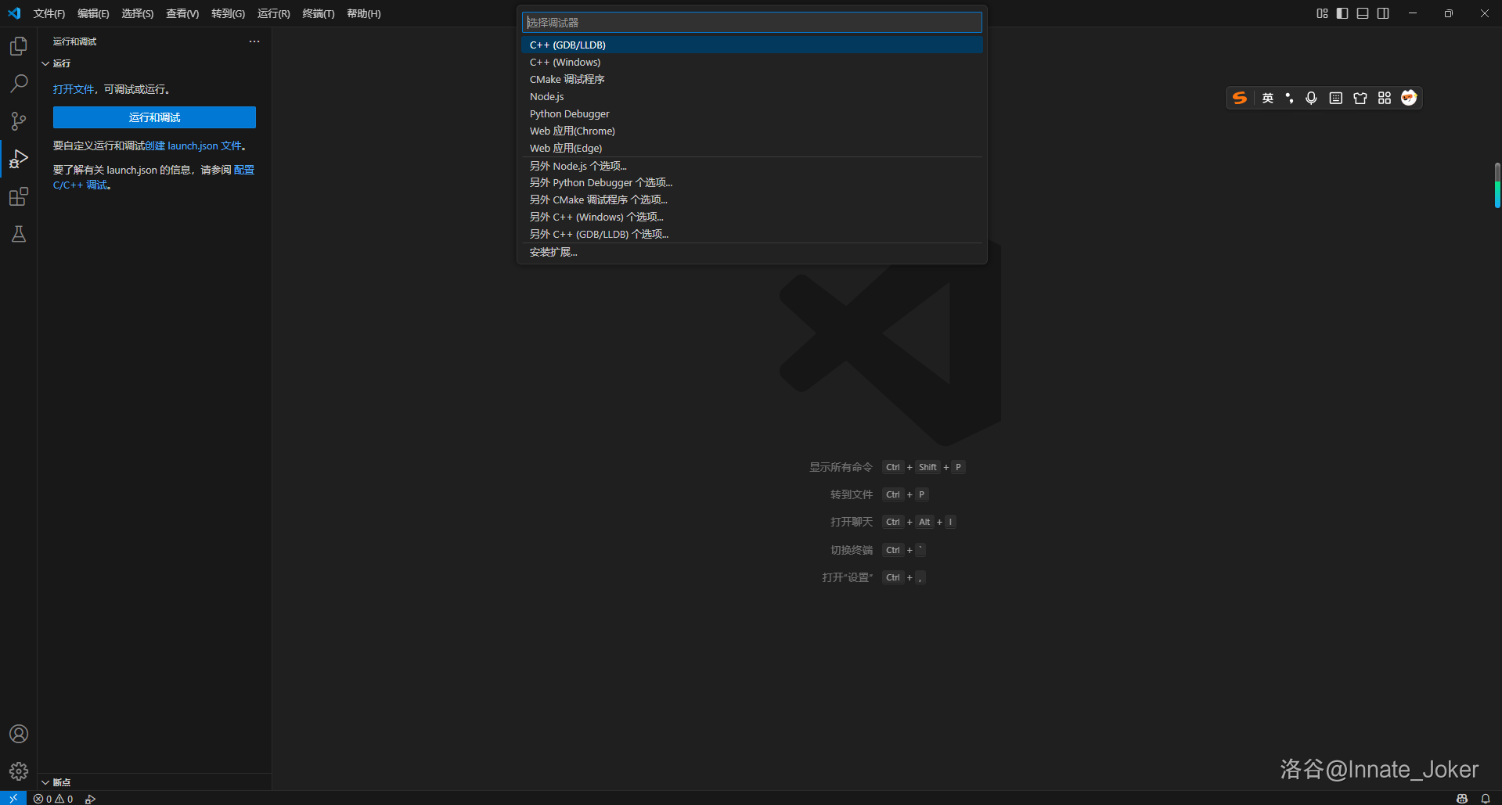Open the Extensions view icon
The image size is (1502, 805).
pyautogui.click(x=18, y=196)
